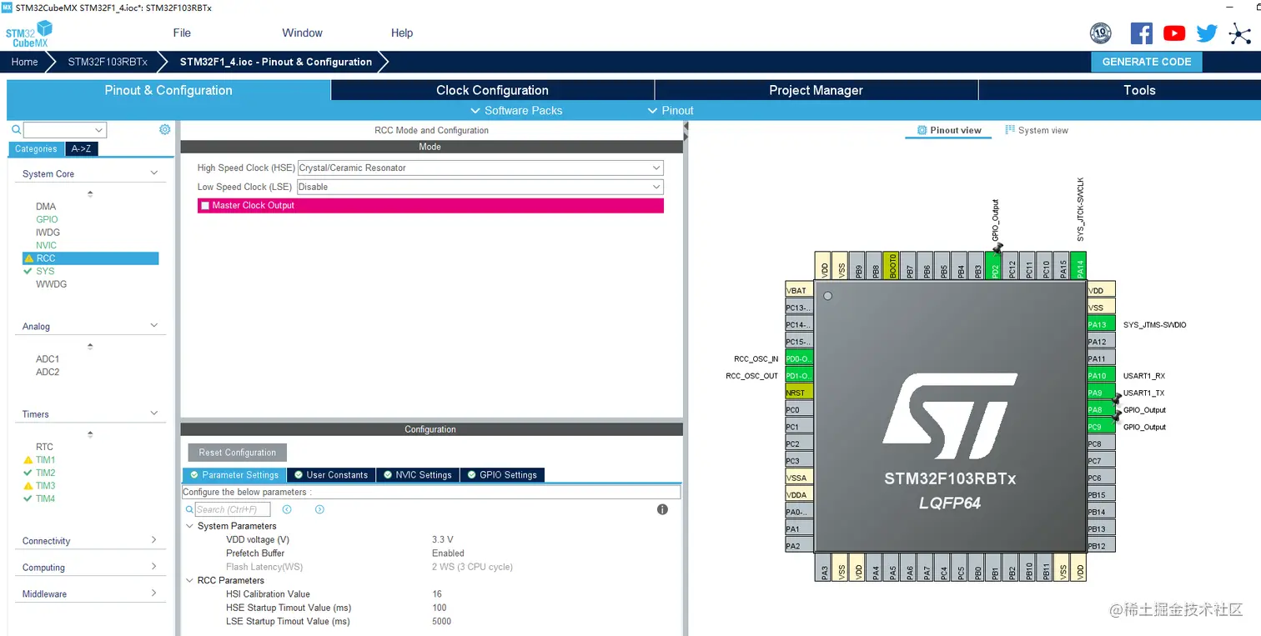This screenshot has width=1261, height=636.
Task: Select WWDG in System Core
Action: (51, 284)
